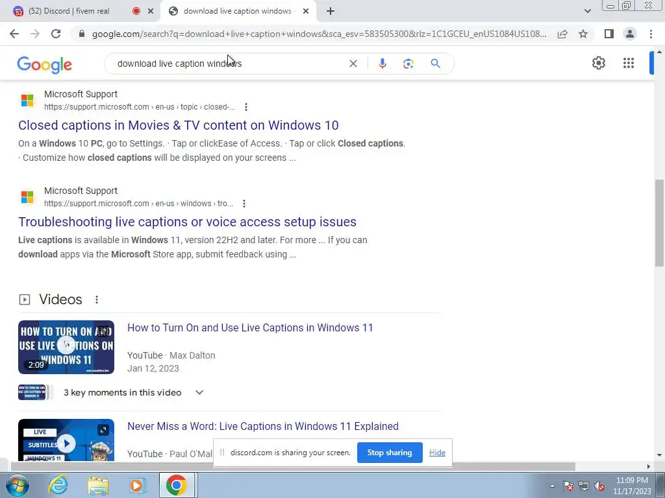The image size is (665, 498).
Task: Show hidden system tray icons
Action: [552, 486]
